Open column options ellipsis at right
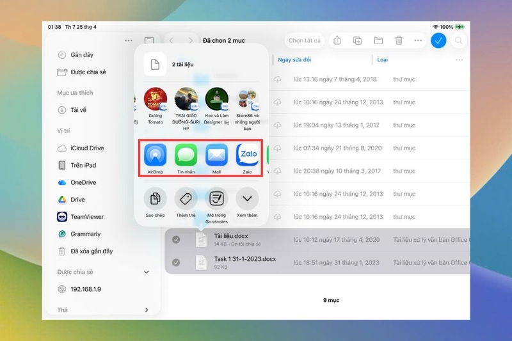 [x=459, y=59]
